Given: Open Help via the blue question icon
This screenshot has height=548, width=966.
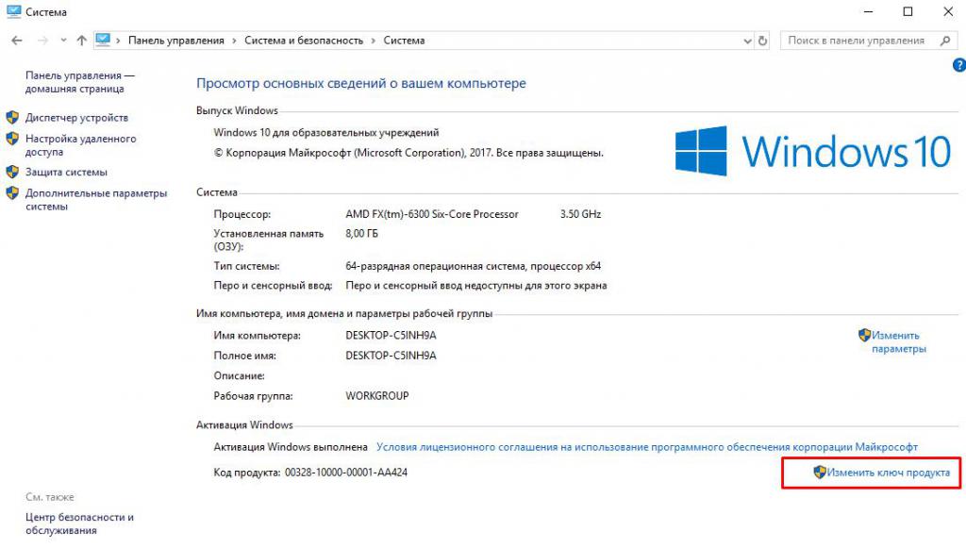Looking at the screenshot, I should point(959,65).
